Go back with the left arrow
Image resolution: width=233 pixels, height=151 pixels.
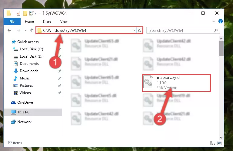9,30
